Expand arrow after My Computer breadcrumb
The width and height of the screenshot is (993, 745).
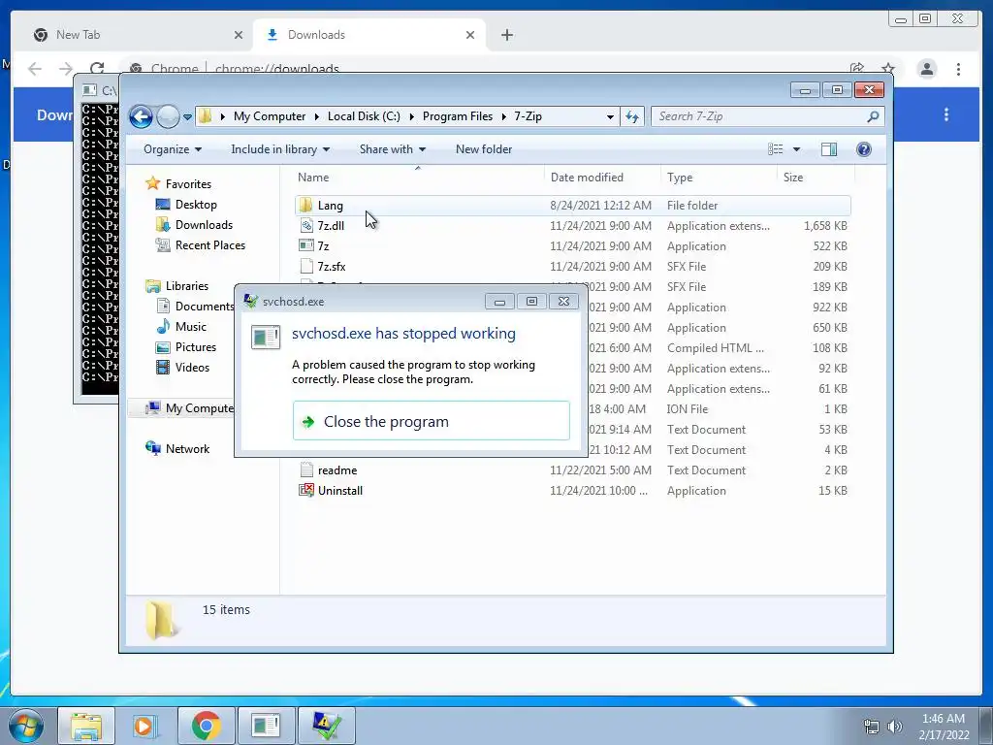coord(317,116)
